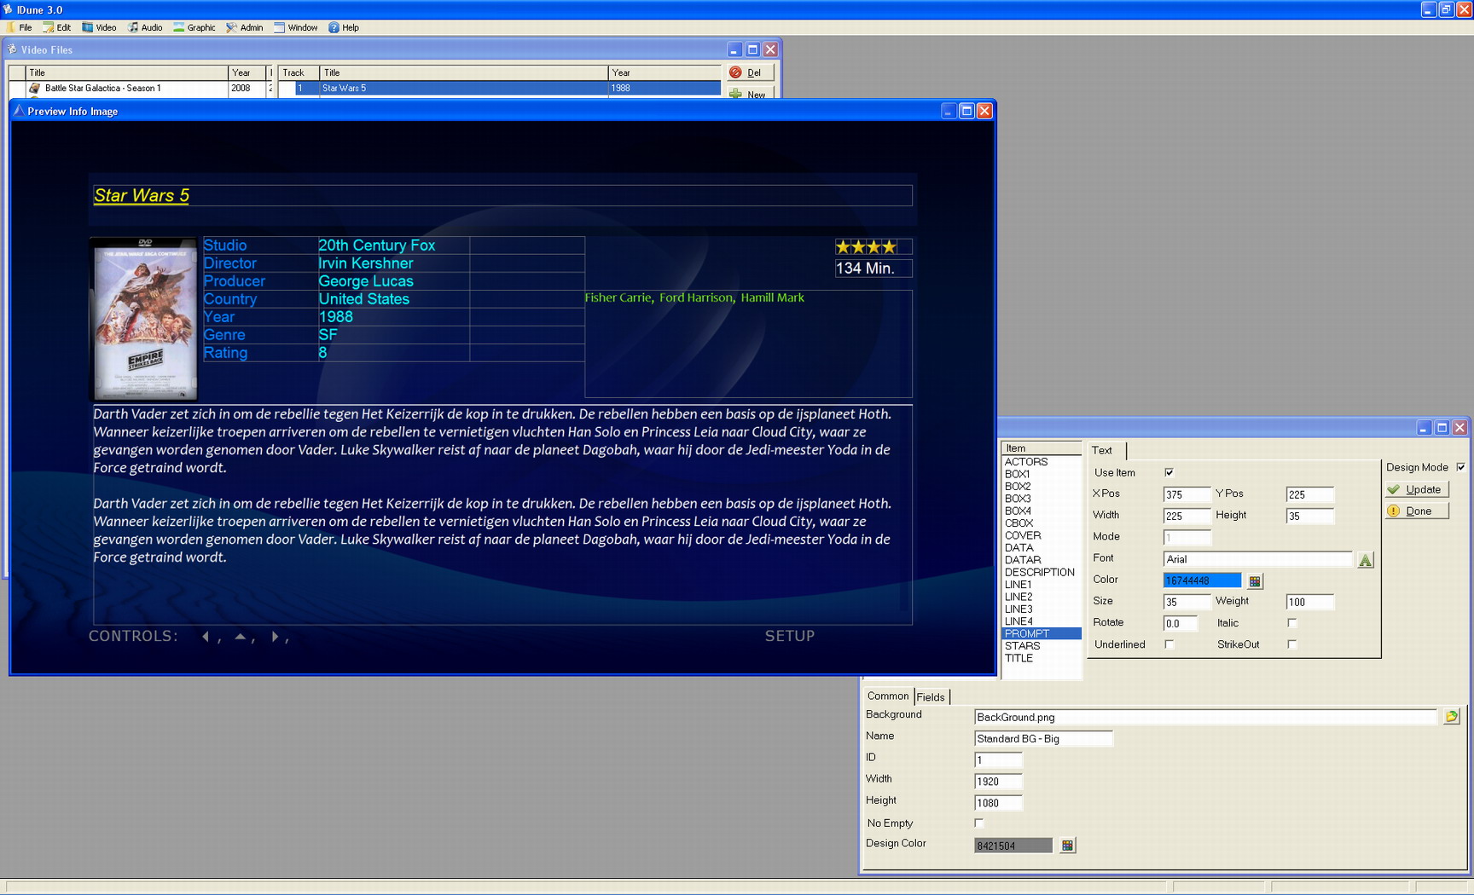Click the Weight input field
The width and height of the screenshot is (1474, 895).
coord(1309,602)
